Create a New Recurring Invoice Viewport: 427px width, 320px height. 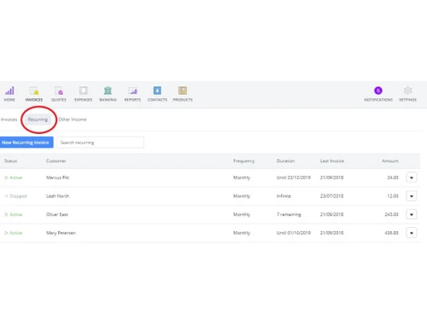(26, 143)
